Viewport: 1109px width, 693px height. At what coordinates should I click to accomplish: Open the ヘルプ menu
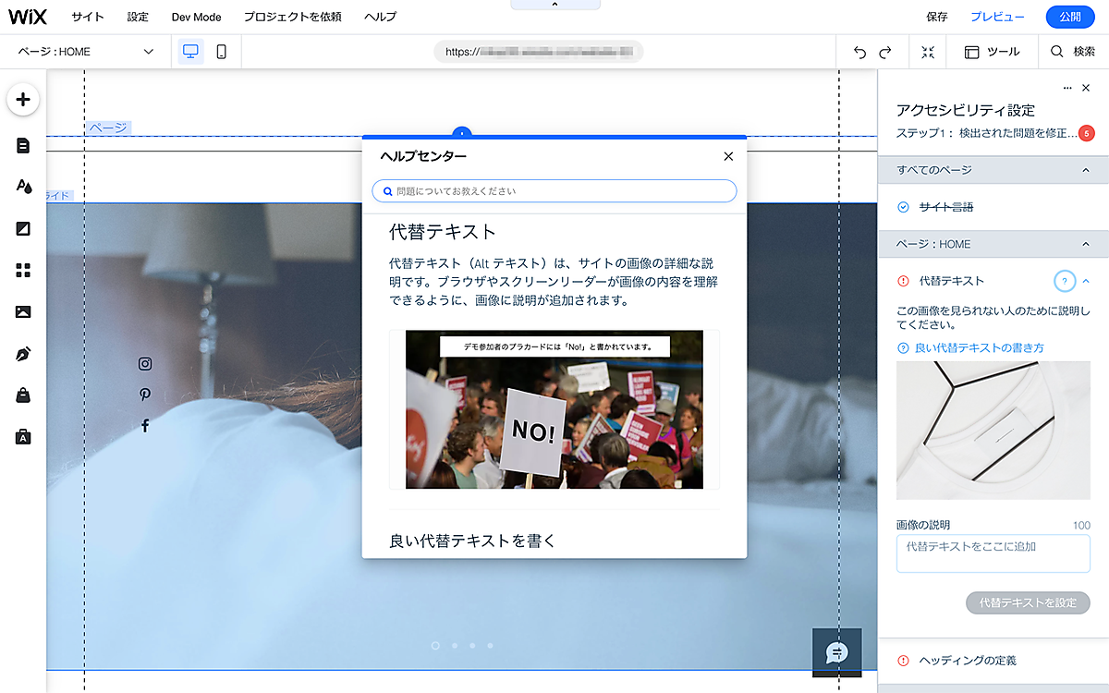tap(380, 18)
